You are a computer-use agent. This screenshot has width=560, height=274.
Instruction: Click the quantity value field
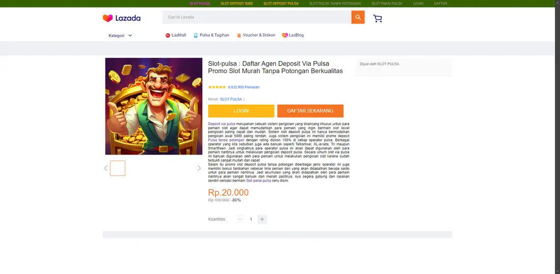251,219
